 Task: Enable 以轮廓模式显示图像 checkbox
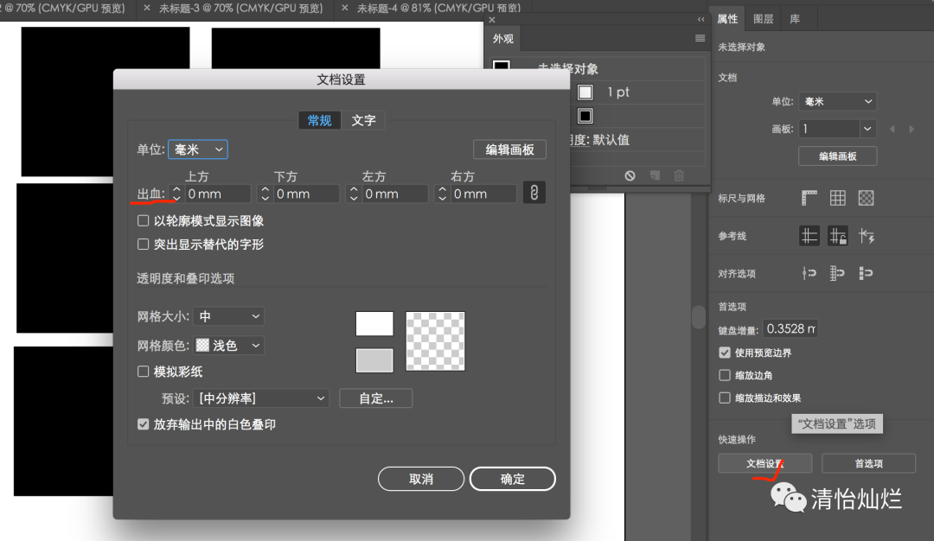143,220
